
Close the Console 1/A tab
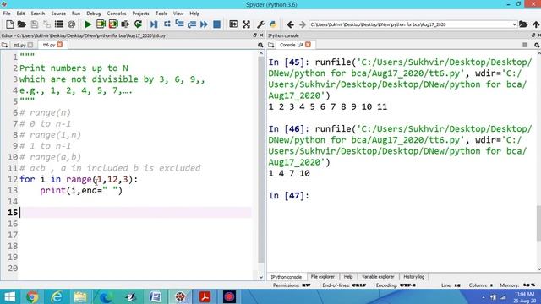(308, 45)
